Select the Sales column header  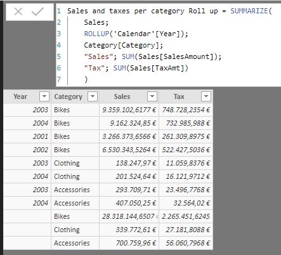click(129, 96)
